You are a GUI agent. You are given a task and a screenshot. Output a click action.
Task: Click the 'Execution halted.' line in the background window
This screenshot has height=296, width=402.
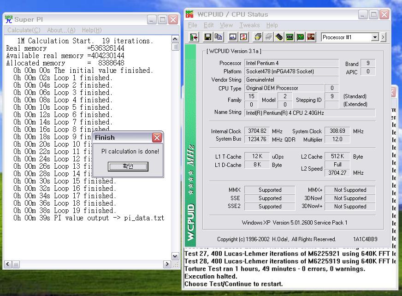pyautogui.click(x=211, y=277)
